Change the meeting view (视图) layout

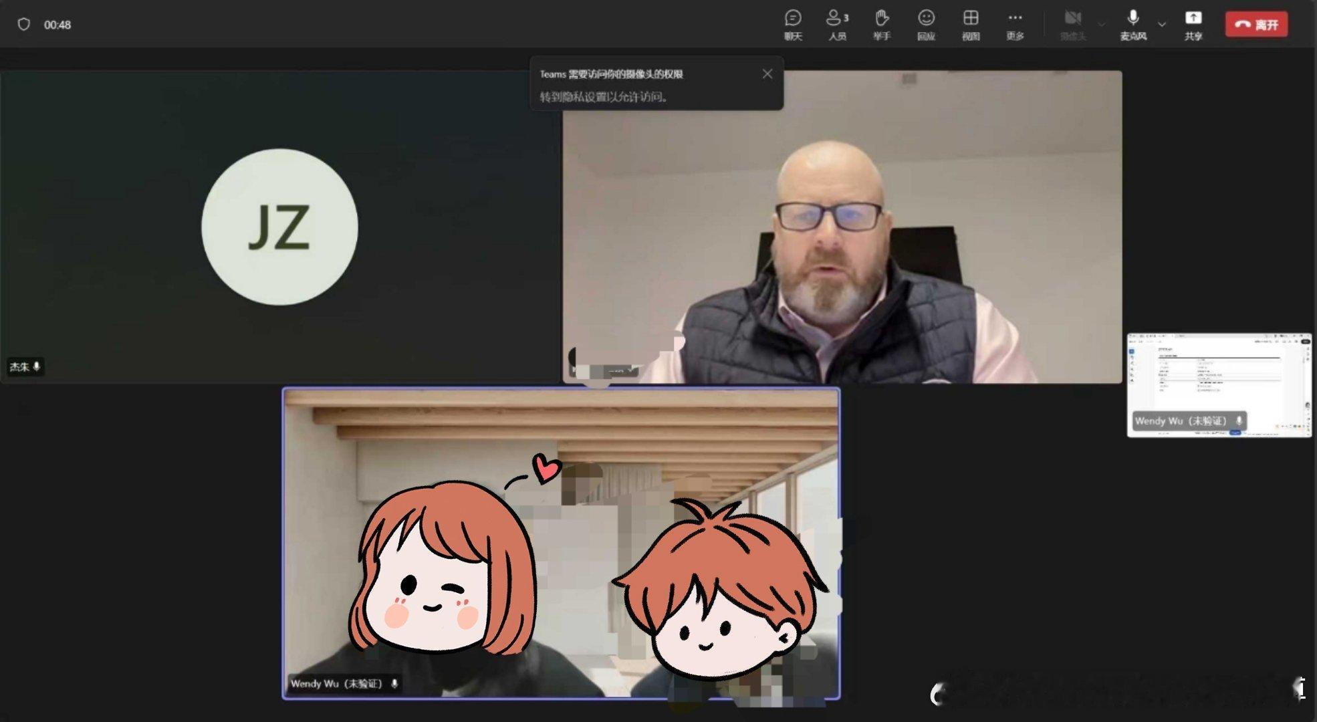(x=971, y=24)
